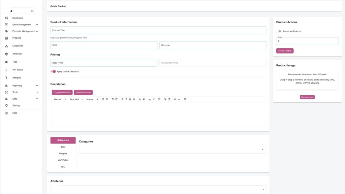Toggle bold formatting in the description editor
Viewport: 345px width, 194px height.
pos(122,99)
